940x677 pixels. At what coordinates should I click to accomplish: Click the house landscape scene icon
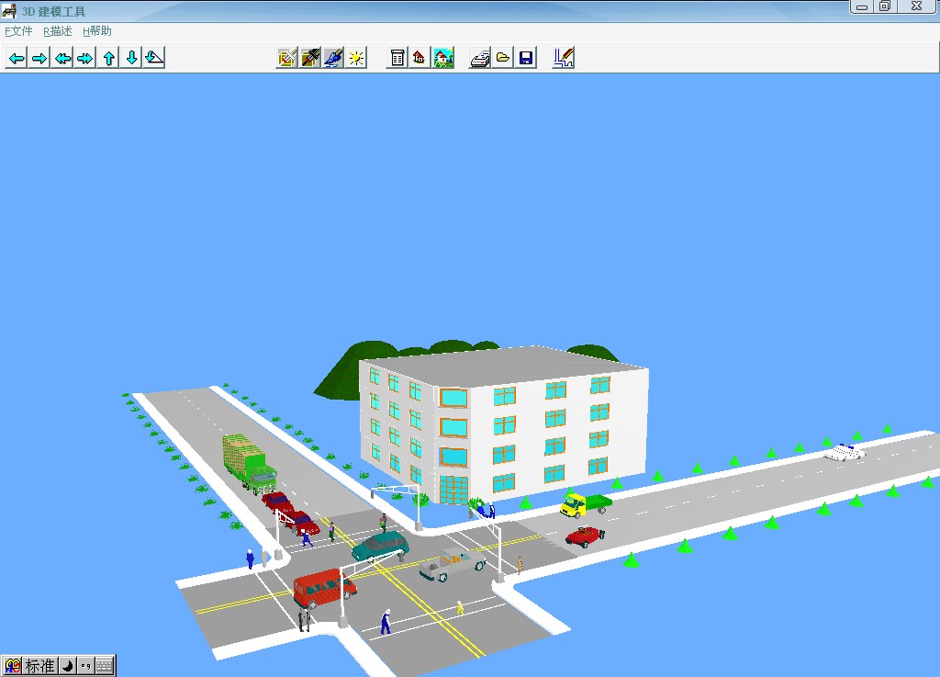[x=443, y=58]
